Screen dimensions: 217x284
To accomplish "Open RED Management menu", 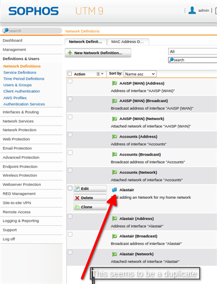I will point(19,193).
